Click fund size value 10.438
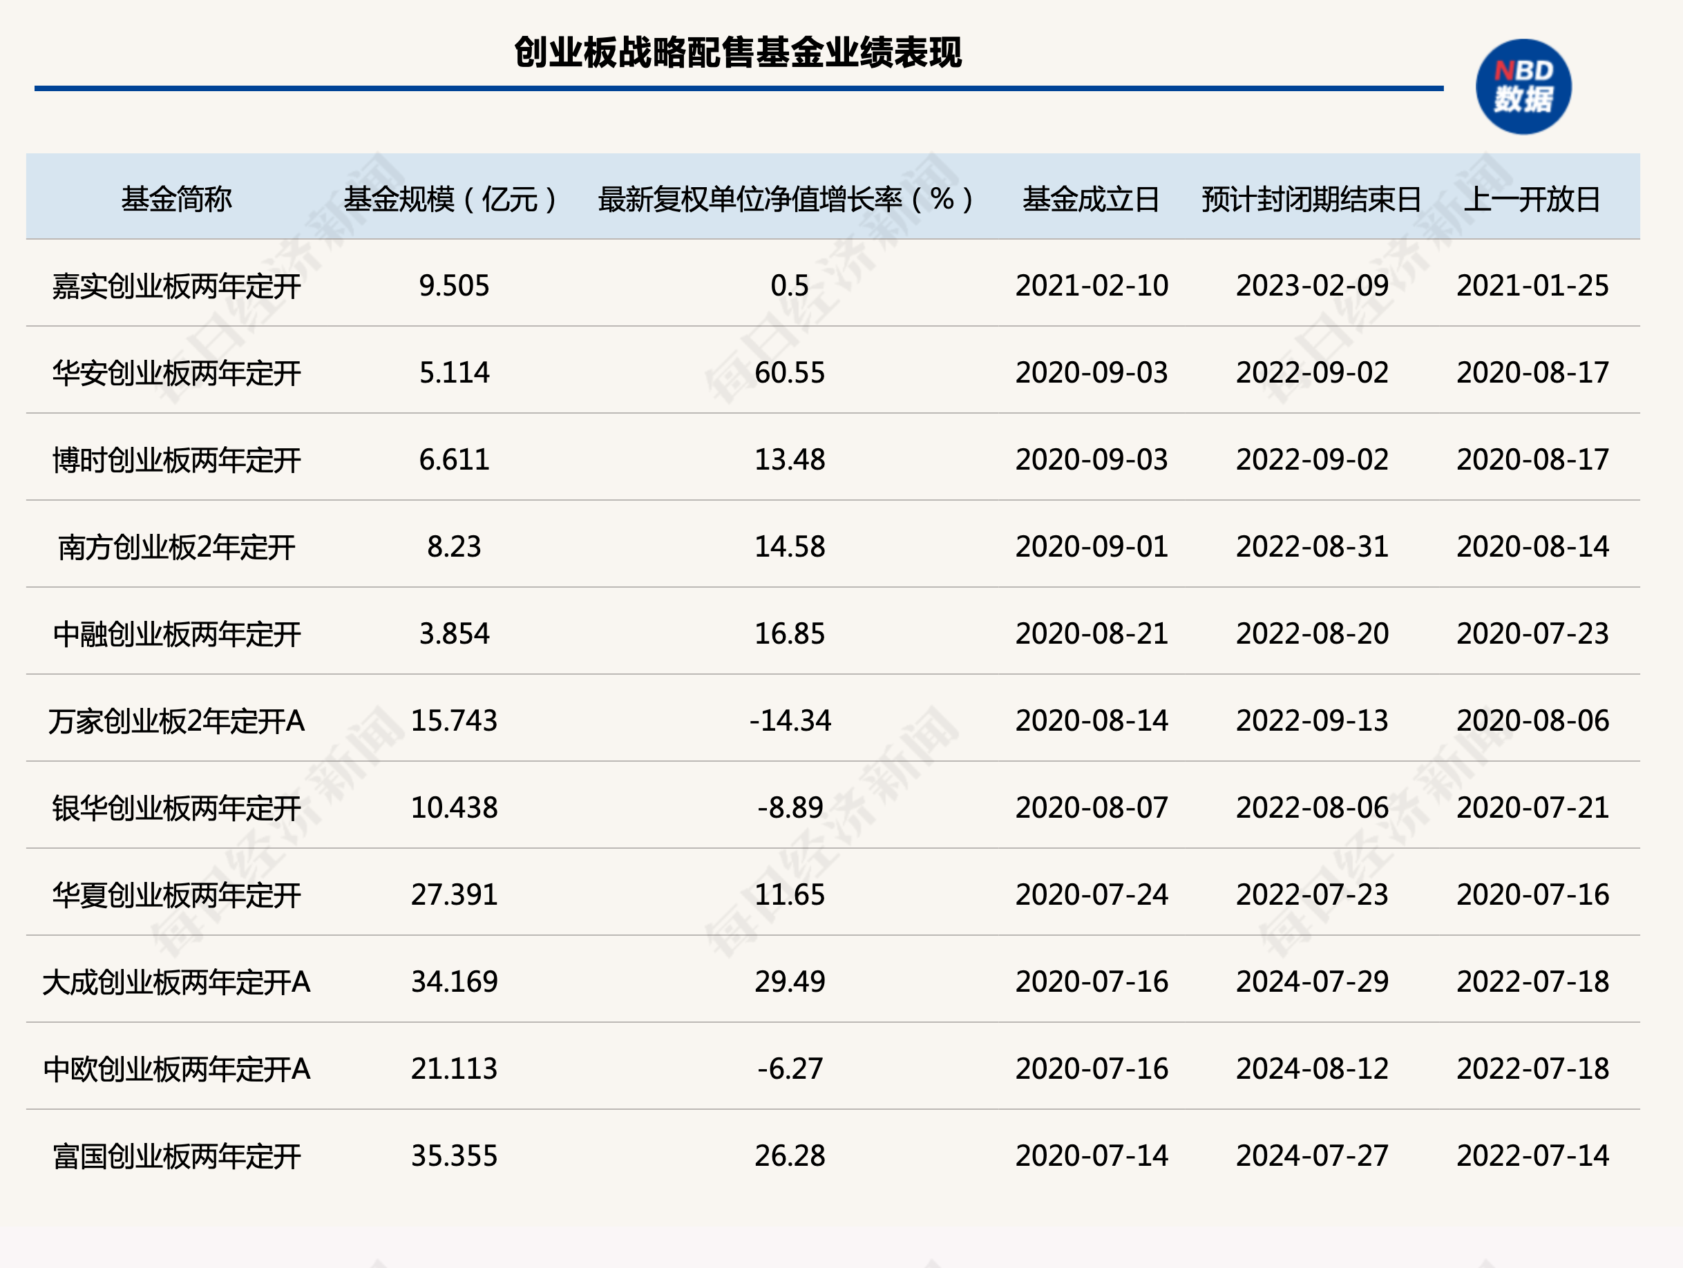This screenshot has width=1683, height=1268. [454, 808]
